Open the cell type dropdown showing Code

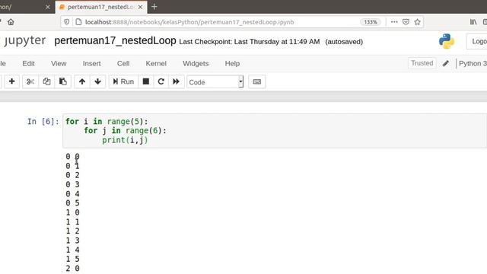click(215, 82)
